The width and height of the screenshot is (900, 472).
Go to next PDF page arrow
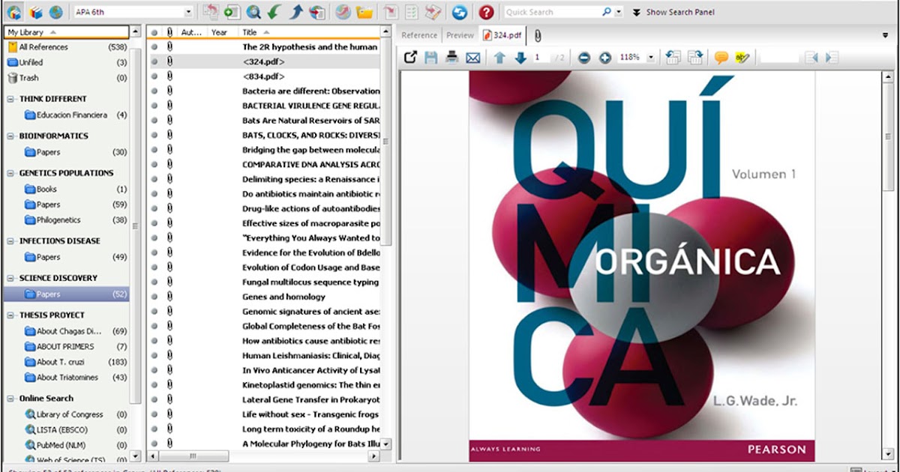click(520, 57)
